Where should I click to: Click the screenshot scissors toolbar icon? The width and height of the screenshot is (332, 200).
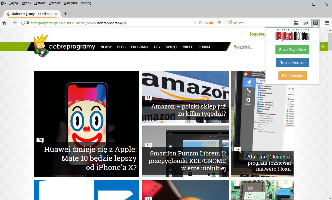click(x=306, y=23)
